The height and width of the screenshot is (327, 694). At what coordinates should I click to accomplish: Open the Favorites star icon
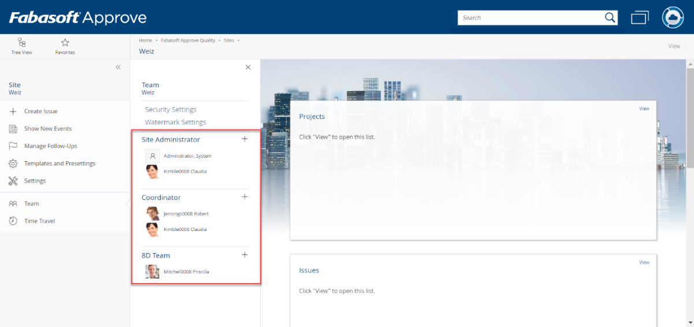click(x=65, y=42)
